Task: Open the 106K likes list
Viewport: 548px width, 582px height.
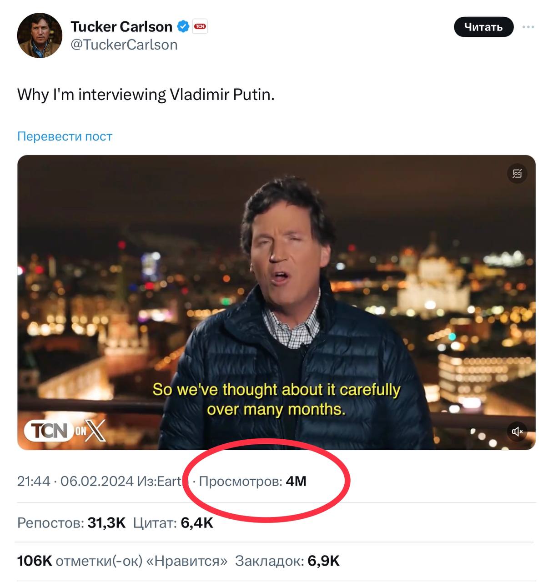Action: 122,561
